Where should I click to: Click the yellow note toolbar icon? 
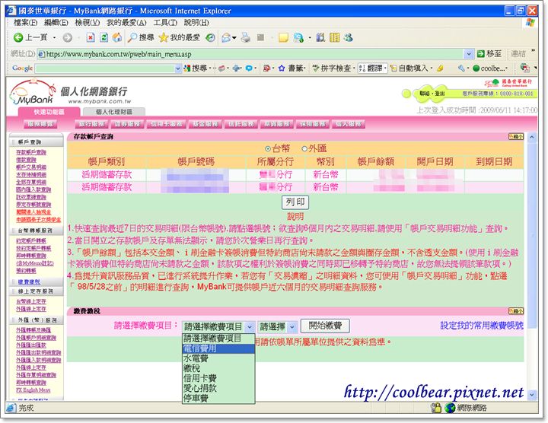click(x=283, y=37)
